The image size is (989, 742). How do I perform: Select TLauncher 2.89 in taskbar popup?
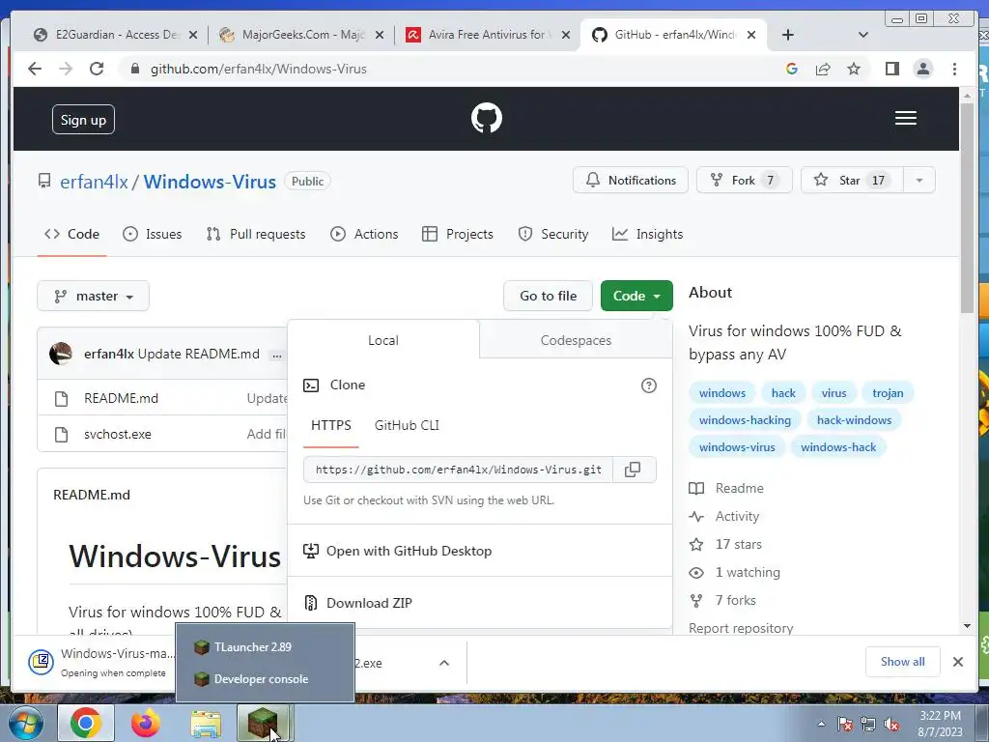[265, 646]
